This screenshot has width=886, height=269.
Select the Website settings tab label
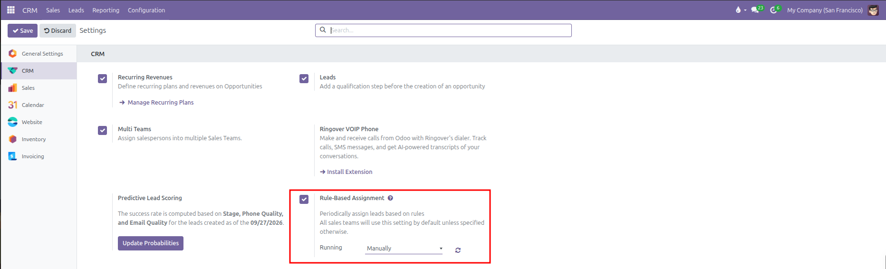coord(32,122)
